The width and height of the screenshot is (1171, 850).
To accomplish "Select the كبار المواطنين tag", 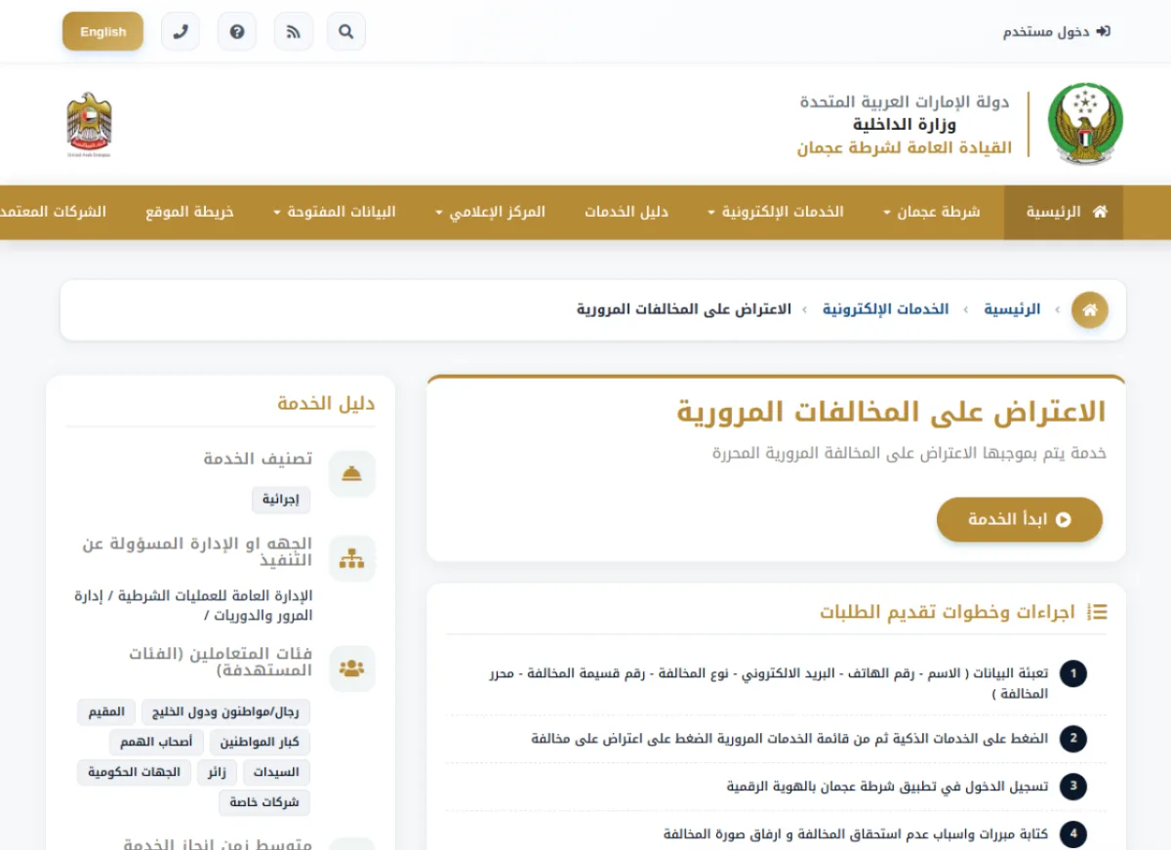I will (260, 743).
